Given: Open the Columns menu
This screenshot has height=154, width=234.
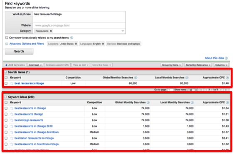Looking at the screenshot, I should pos(221,65).
